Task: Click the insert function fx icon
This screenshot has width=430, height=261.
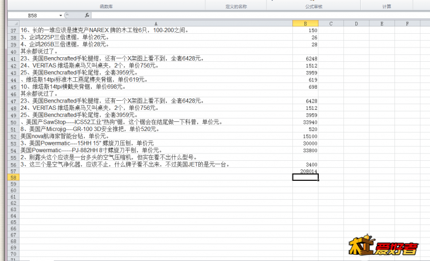Action: click(87, 15)
